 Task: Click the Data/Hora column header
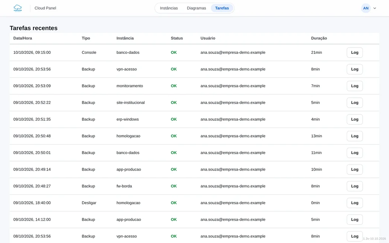point(22,38)
